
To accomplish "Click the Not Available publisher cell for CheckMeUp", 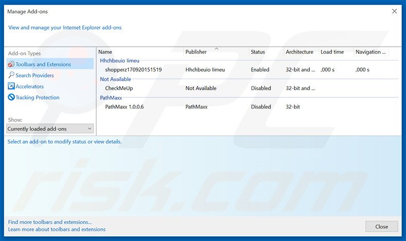I will tap(201, 88).
